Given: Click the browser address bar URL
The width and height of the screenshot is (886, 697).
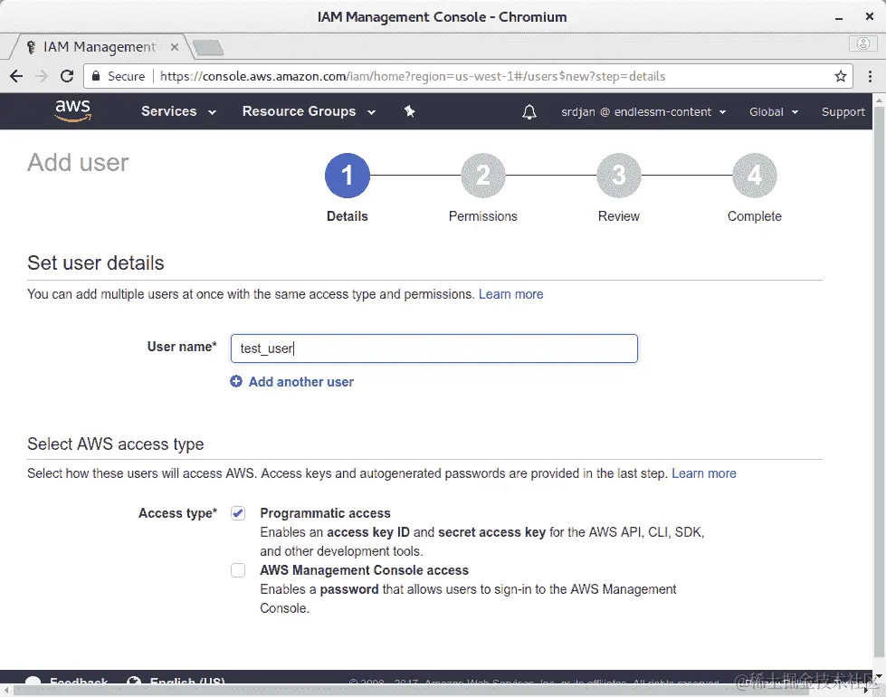Looking at the screenshot, I should pyautogui.click(x=413, y=76).
